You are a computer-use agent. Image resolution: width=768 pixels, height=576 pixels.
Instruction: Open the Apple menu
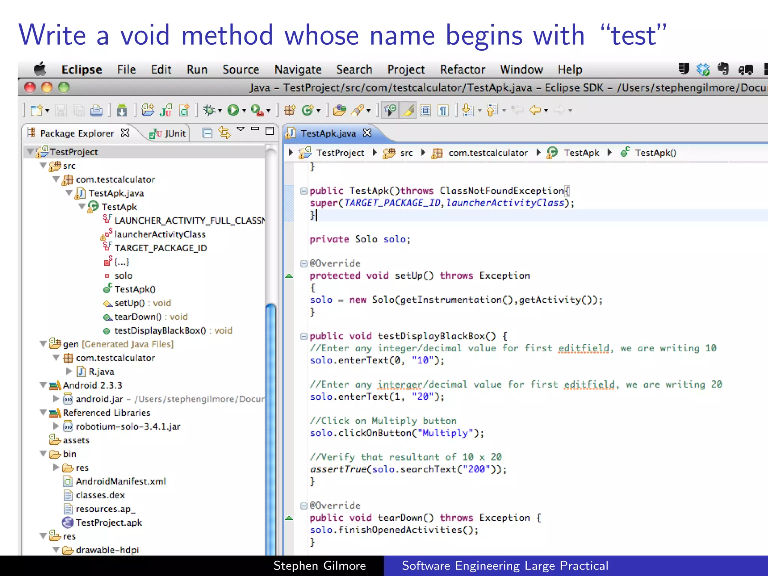click(x=40, y=69)
